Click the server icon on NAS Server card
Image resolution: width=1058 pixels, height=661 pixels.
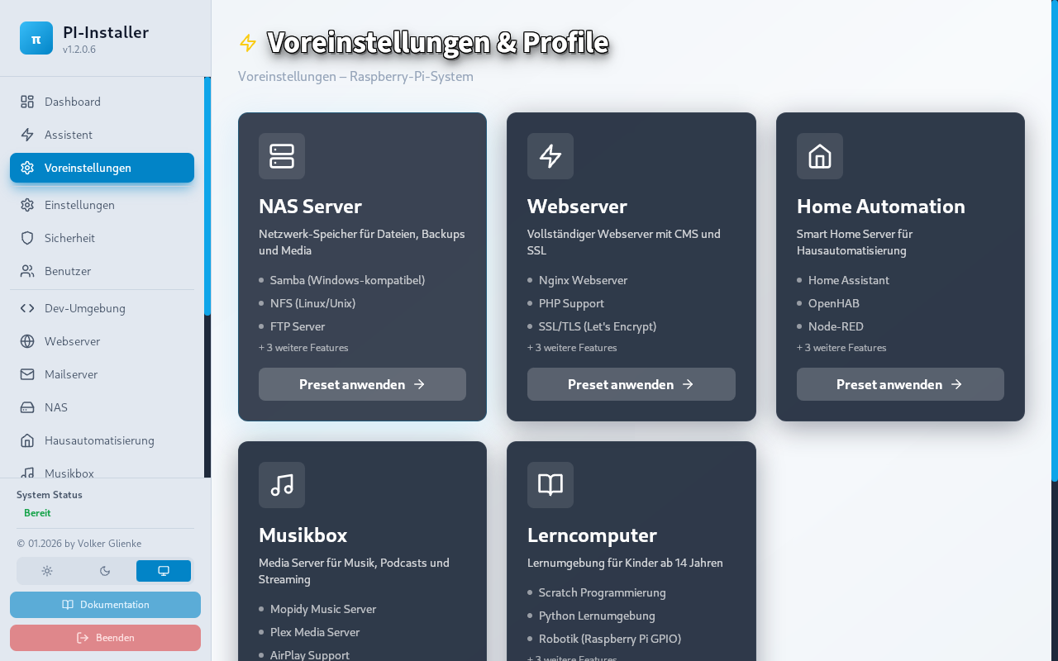[282, 156]
